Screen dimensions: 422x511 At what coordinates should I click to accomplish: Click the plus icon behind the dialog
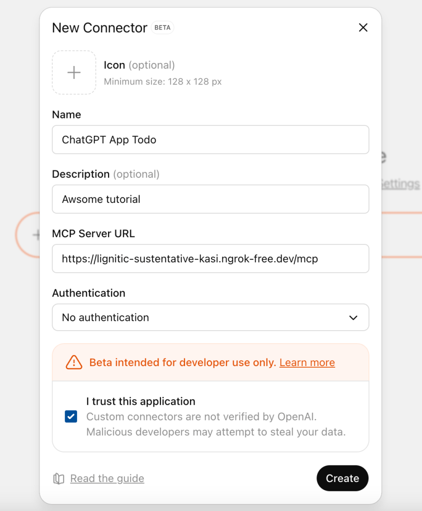pos(36,235)
